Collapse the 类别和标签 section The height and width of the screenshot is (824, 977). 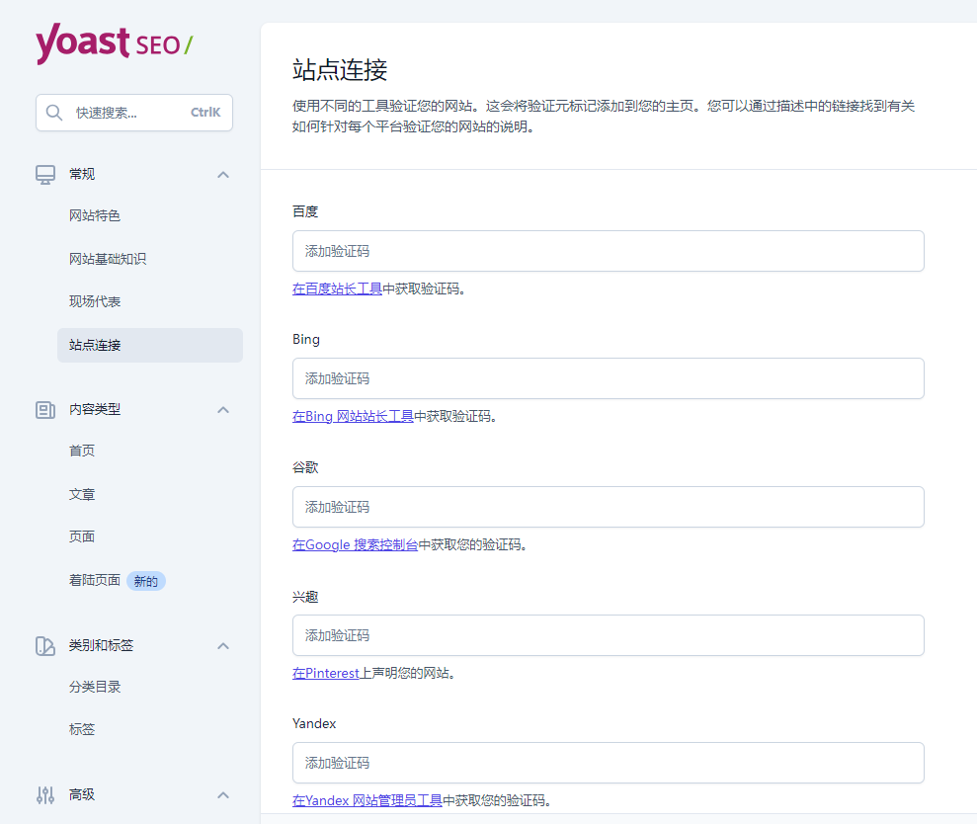click(x=223, y=645)
